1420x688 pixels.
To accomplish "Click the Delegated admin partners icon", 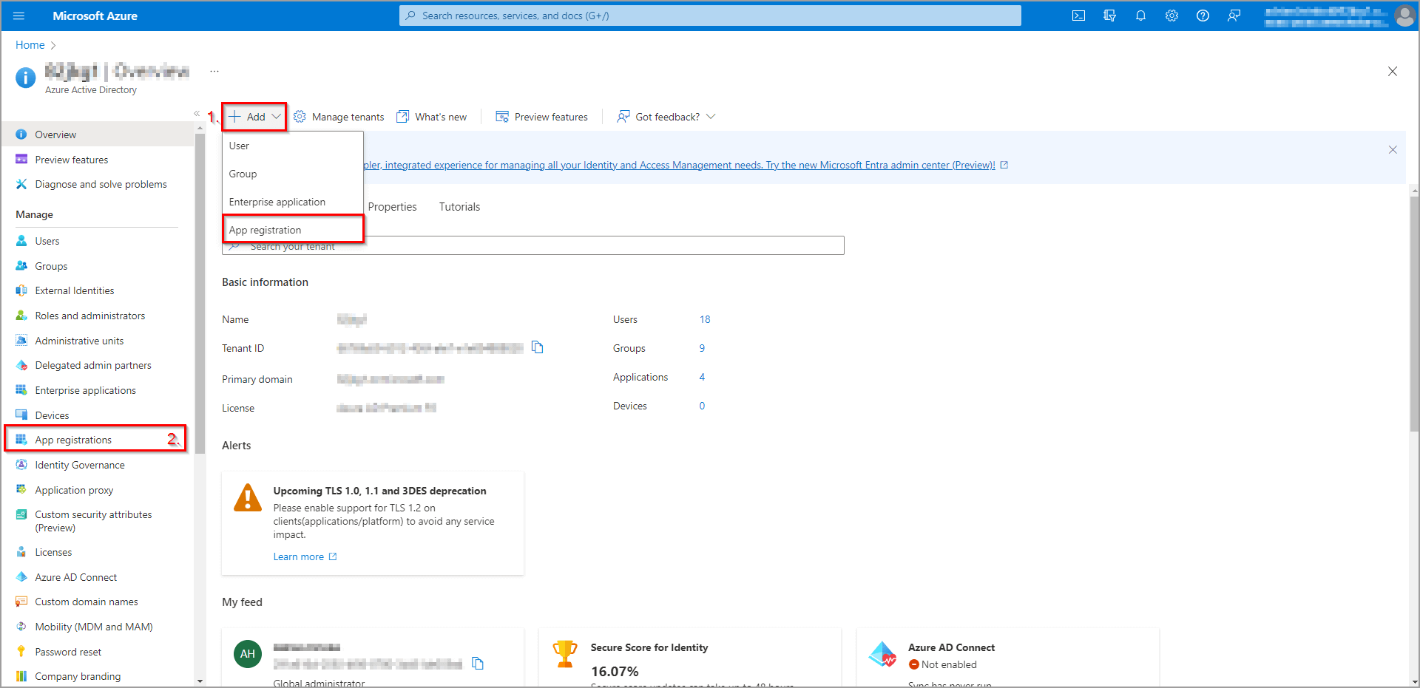I will pos(21,365).
